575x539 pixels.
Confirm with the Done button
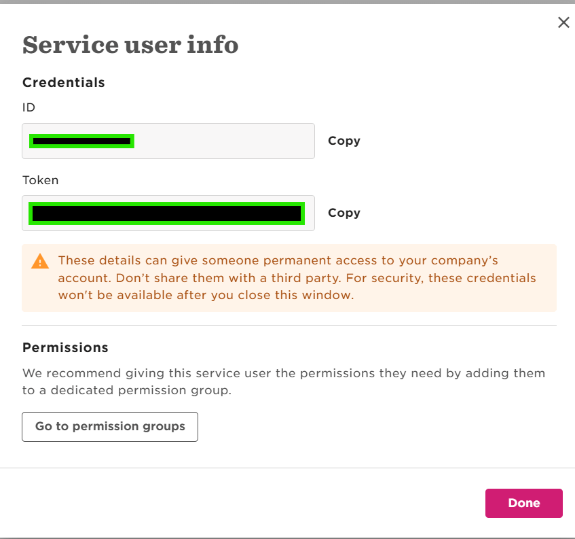tap(523, 503)
